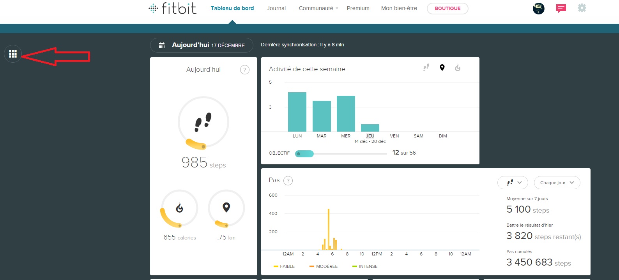Click the VEN day label

(x=394, y=136)
